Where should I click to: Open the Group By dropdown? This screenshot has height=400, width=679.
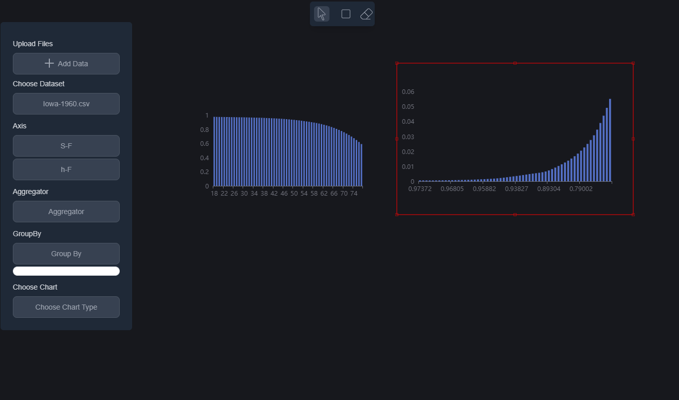(66, 254)
